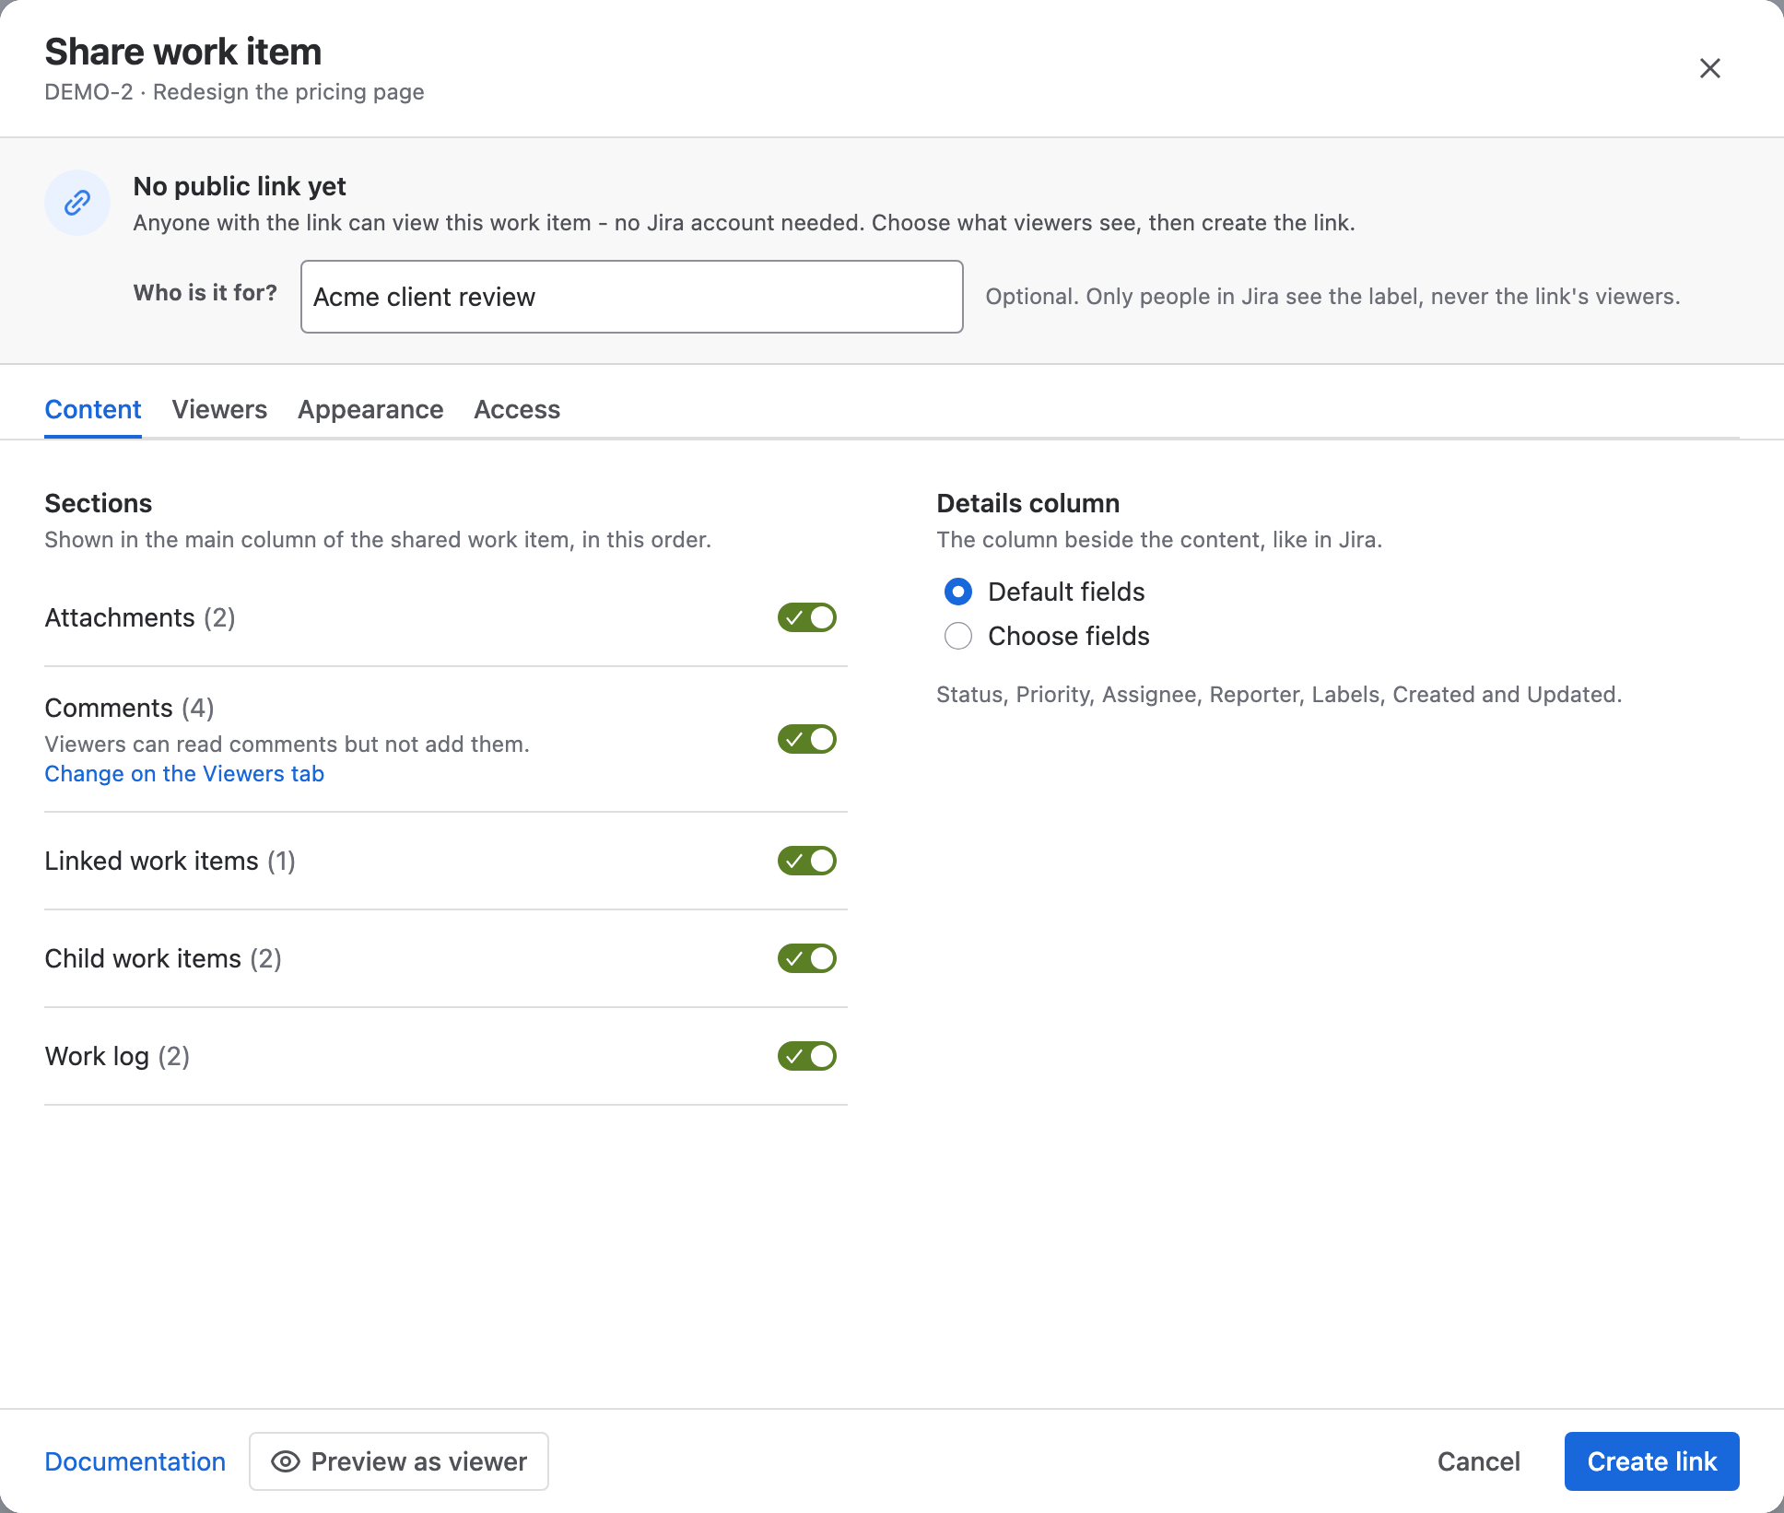
Task: Click The column beside the content text
Action: click(1159, 540)
